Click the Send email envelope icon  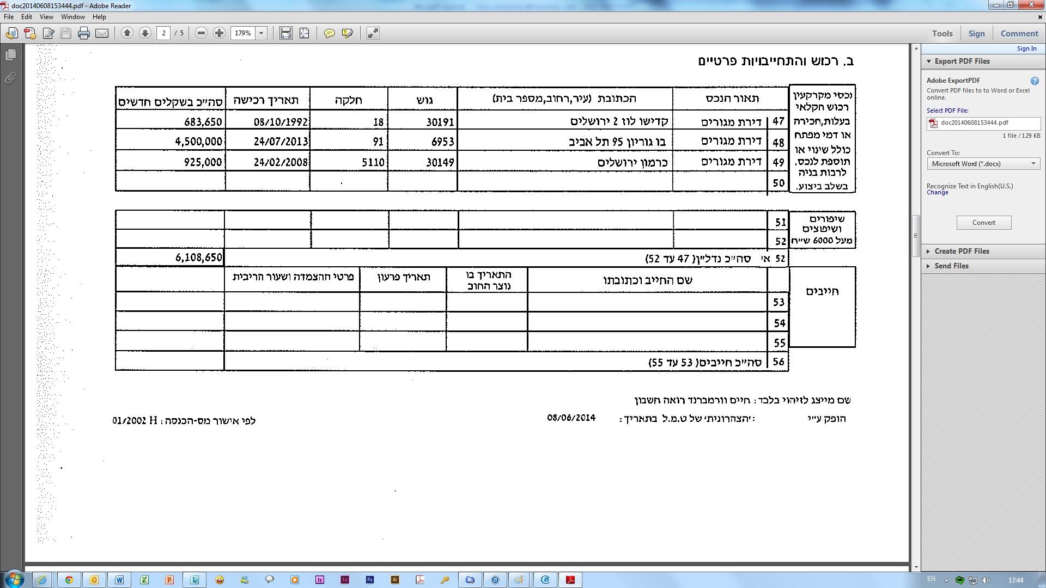102,33
